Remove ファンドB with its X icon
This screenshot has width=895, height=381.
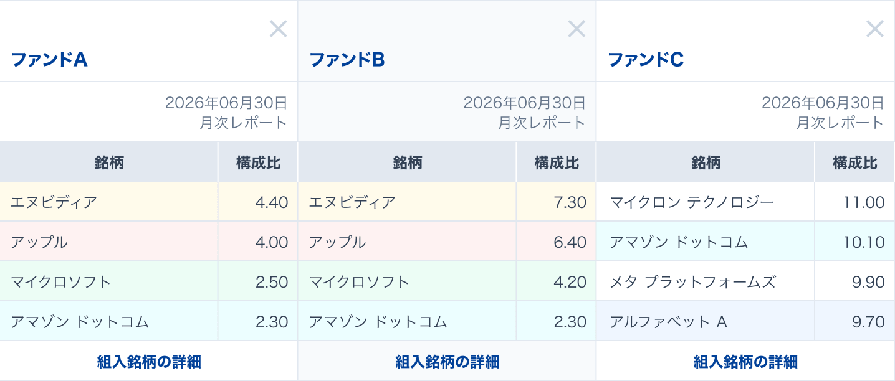pyautogui.click(x=577, y=29)
